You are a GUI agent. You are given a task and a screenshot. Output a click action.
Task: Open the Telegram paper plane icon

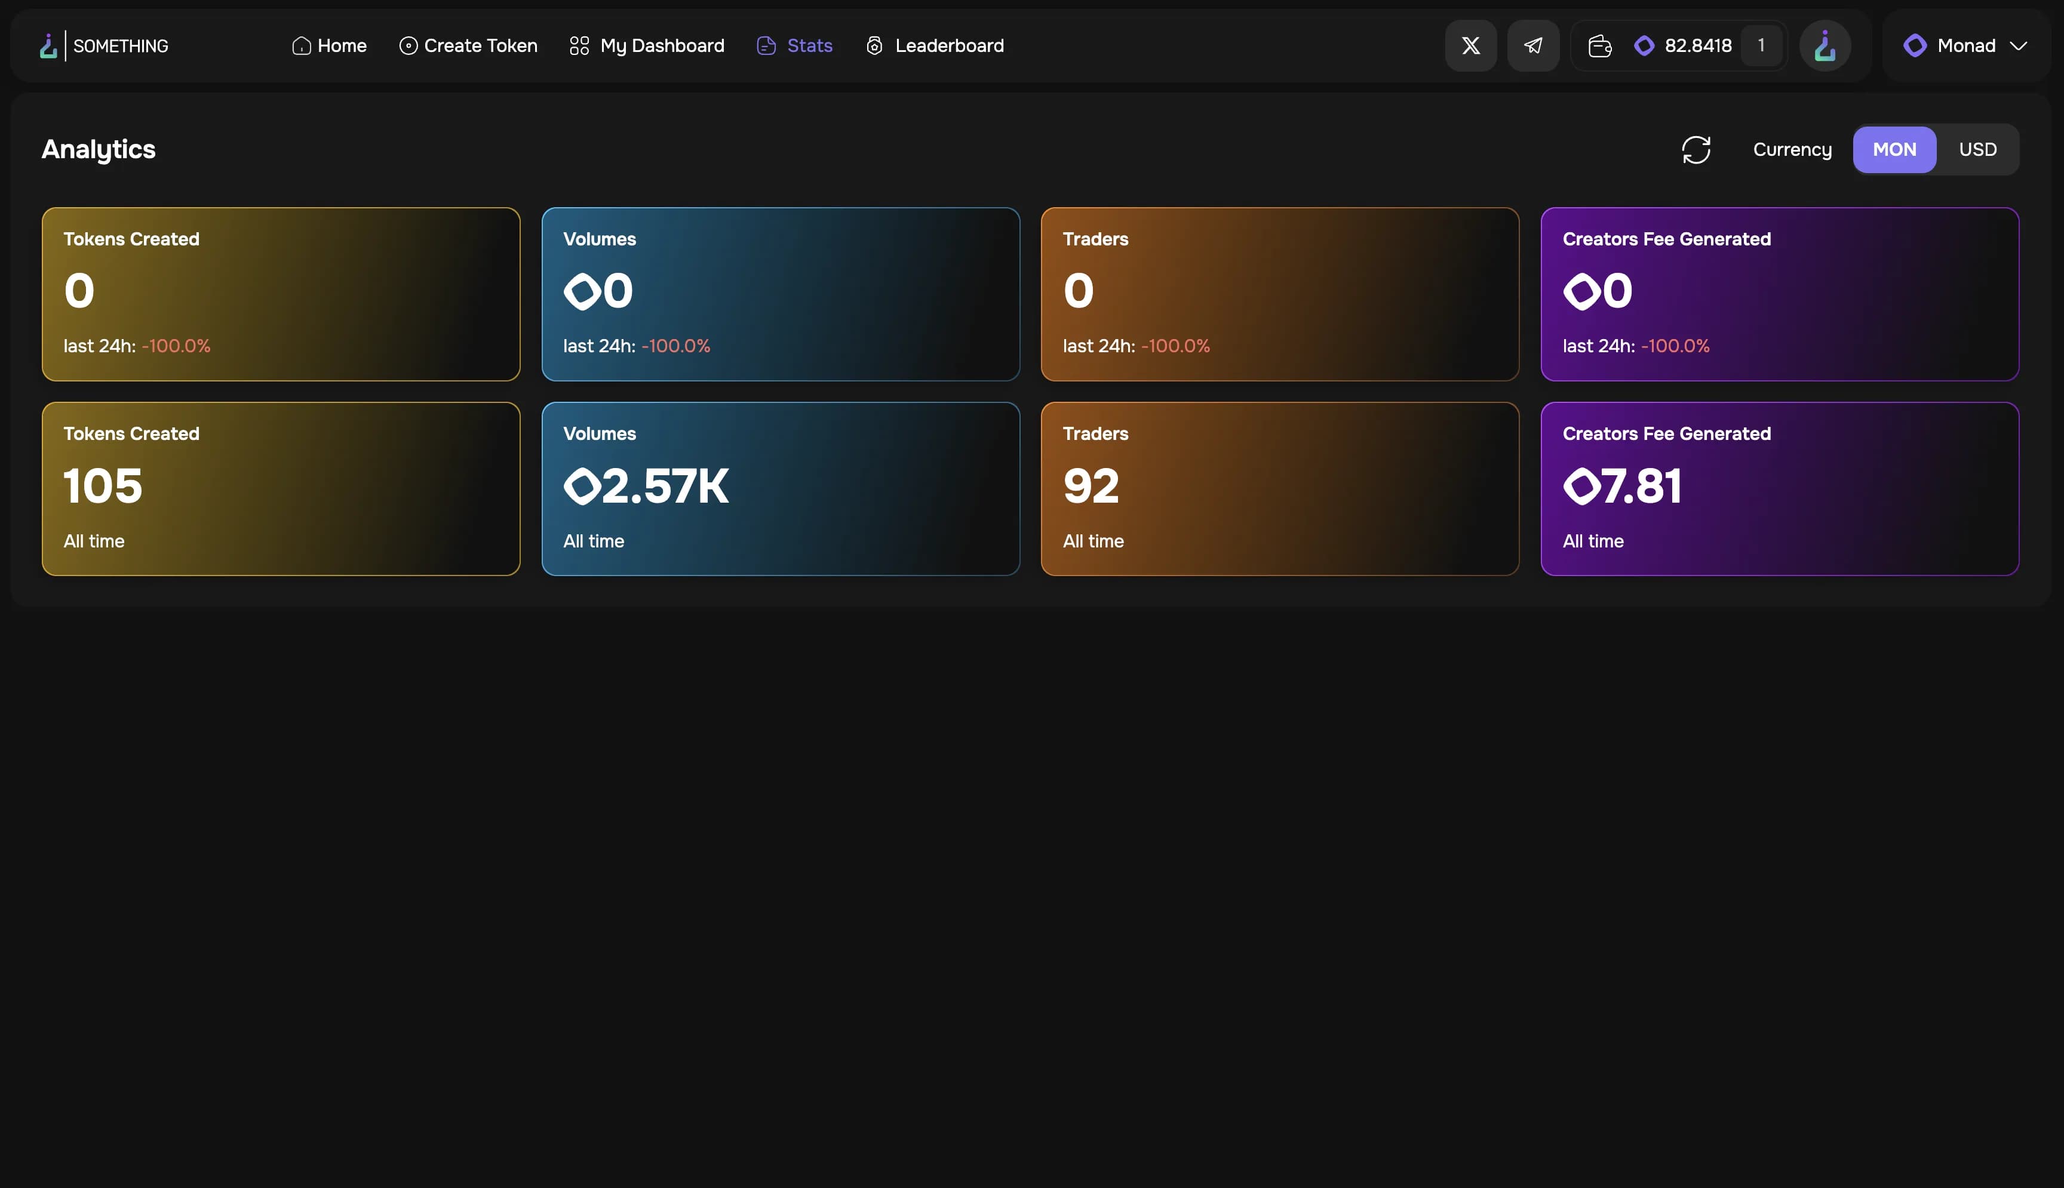click(1532, 46)
